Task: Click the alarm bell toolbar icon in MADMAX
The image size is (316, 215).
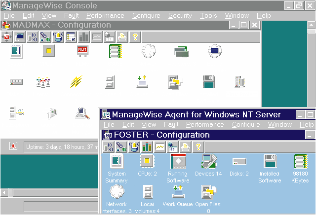Action: pos(58,37)
